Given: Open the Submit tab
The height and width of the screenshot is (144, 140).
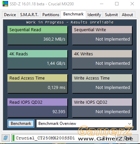Looking at the screenshot, I should pyautogui.click(x=111, y=15).
